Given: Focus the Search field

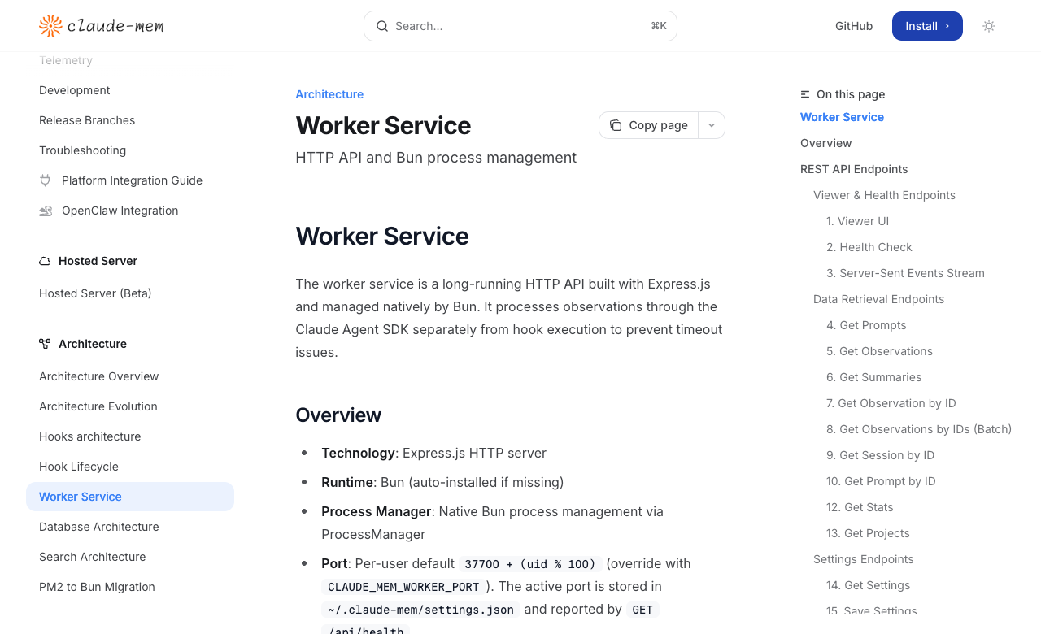Looking at the screenshot, I should click(x=520, y=26).
